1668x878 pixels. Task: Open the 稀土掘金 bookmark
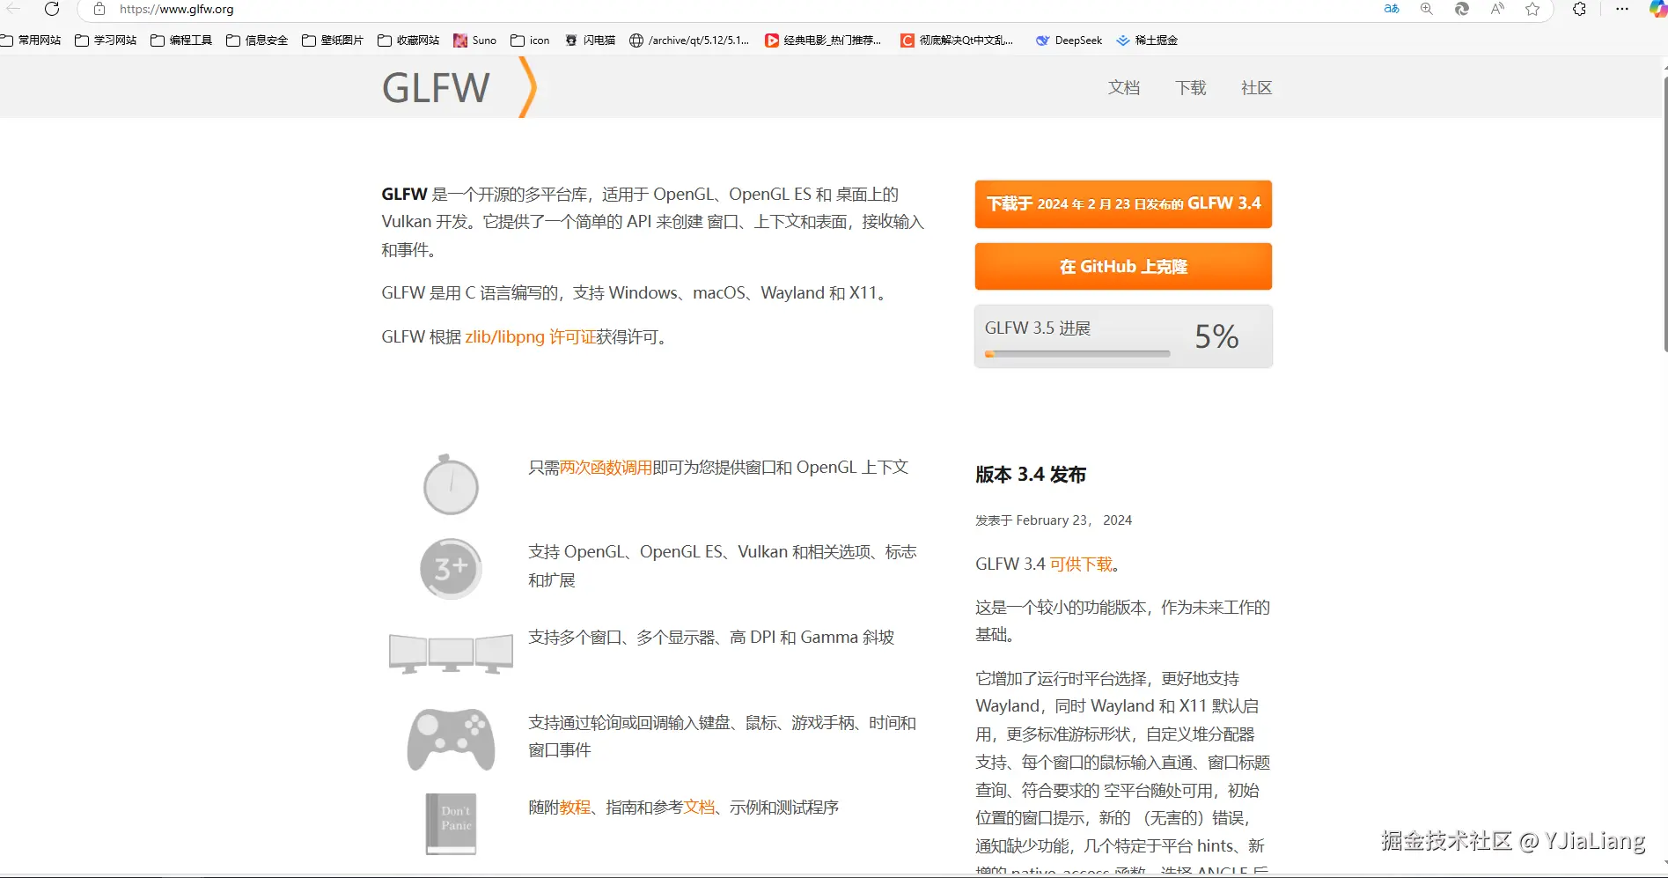tap(1147, 41)
